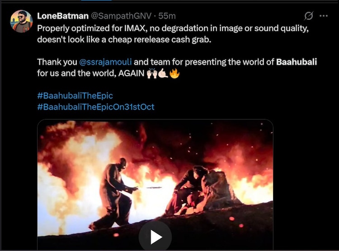Open the #BaahubaliTheEpicOn31stOct hashtag
This screenshot has height=251, width=339.
pyautogui.click(x=96, y=107)
